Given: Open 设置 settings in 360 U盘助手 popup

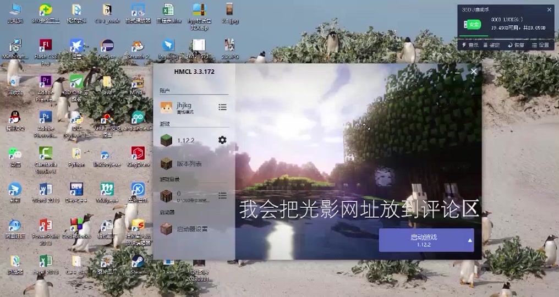Looking at the screenshot, I should tap(540, 45).
